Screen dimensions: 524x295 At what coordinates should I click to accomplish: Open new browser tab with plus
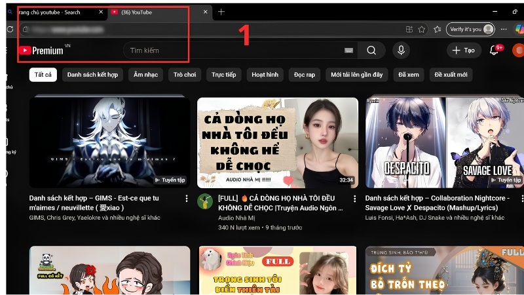point(221,12)
